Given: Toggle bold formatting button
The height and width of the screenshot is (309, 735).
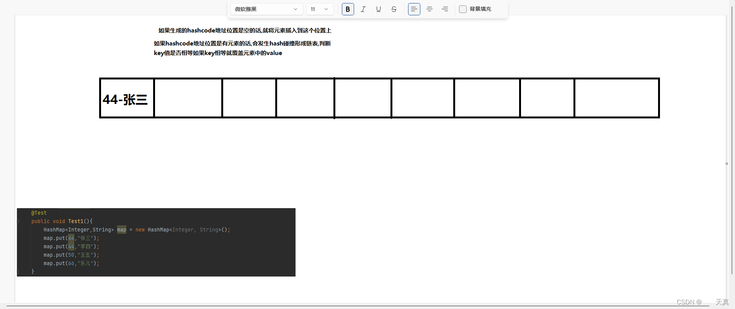Looking at the screenshot, I should [x=348, y=9].
